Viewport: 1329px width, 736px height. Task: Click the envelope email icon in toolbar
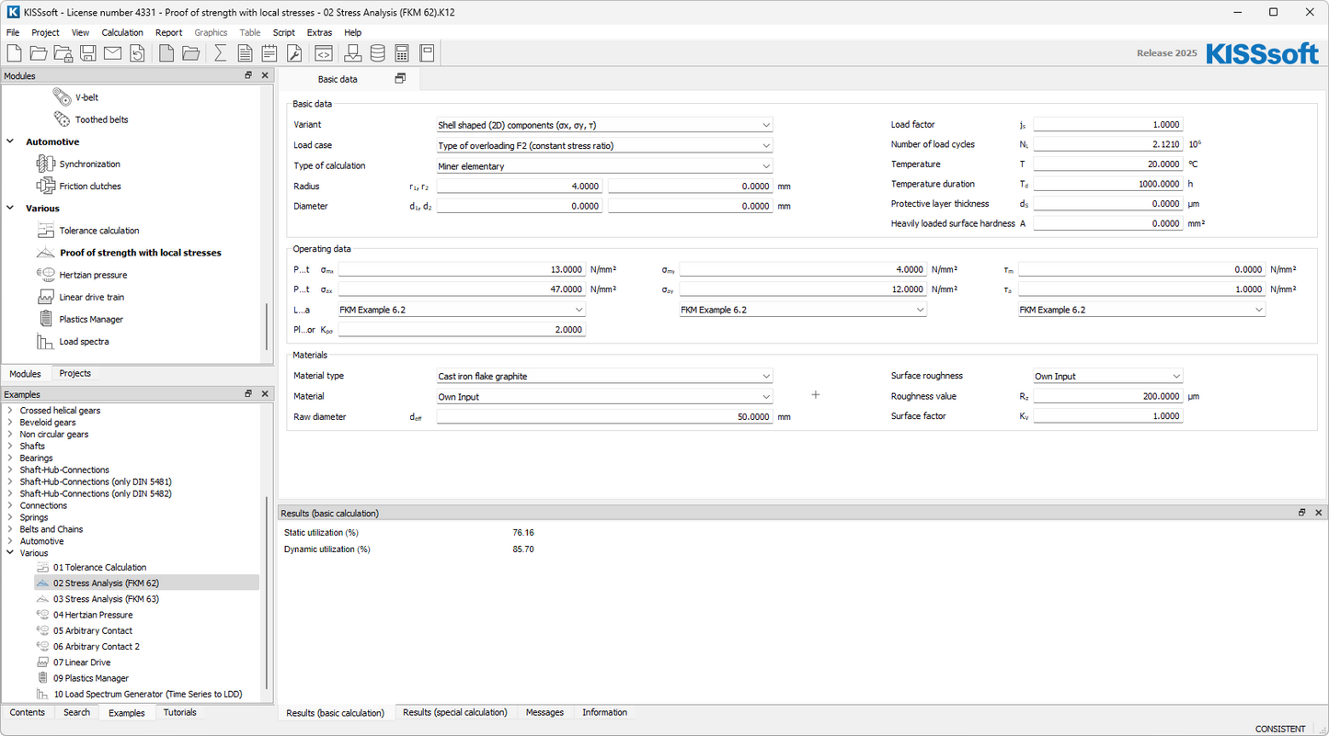tap(112, 53)
